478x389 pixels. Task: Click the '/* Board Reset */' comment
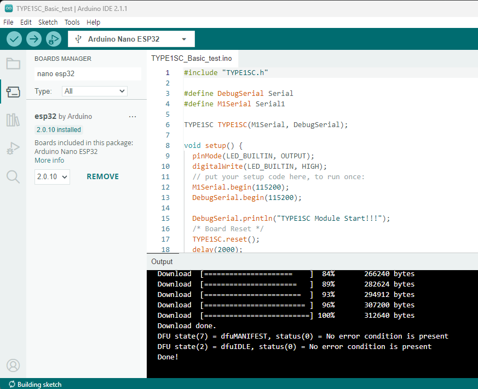[228, 229]
